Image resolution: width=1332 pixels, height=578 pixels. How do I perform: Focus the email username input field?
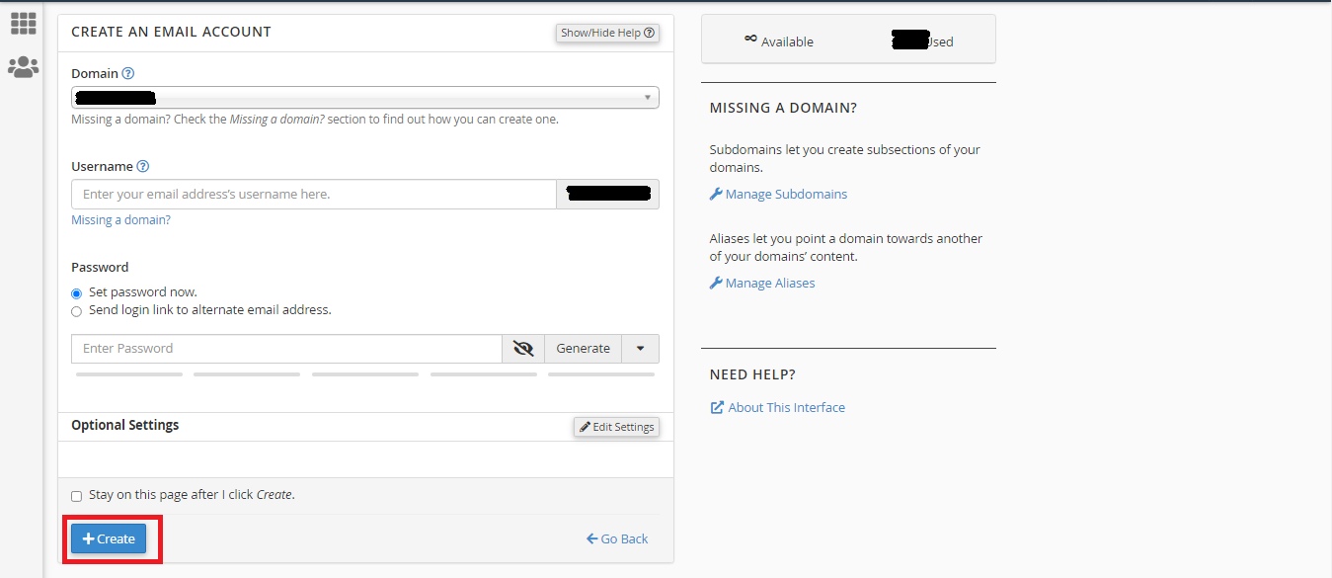(x=314, y=195)
